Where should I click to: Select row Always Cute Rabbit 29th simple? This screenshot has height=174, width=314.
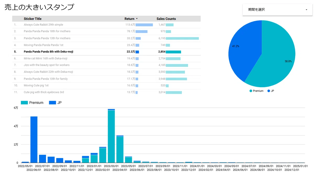(x=106, y=25)
